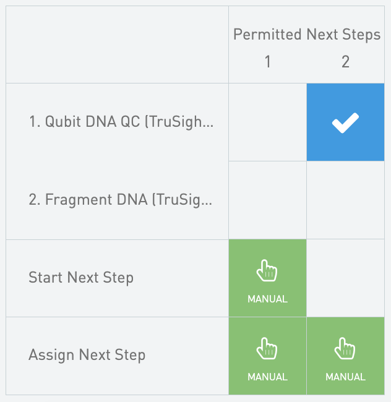Click the Permitted Next Steps header
Image resolution: width=391 pixels, height=402 pixels.
tap(306, 35)
